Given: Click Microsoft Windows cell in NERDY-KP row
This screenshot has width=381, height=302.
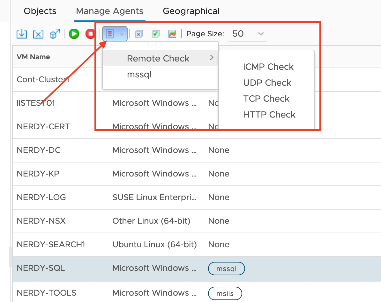Looking at the screenshot, I should pyautogui.click(x=154, y=174).
